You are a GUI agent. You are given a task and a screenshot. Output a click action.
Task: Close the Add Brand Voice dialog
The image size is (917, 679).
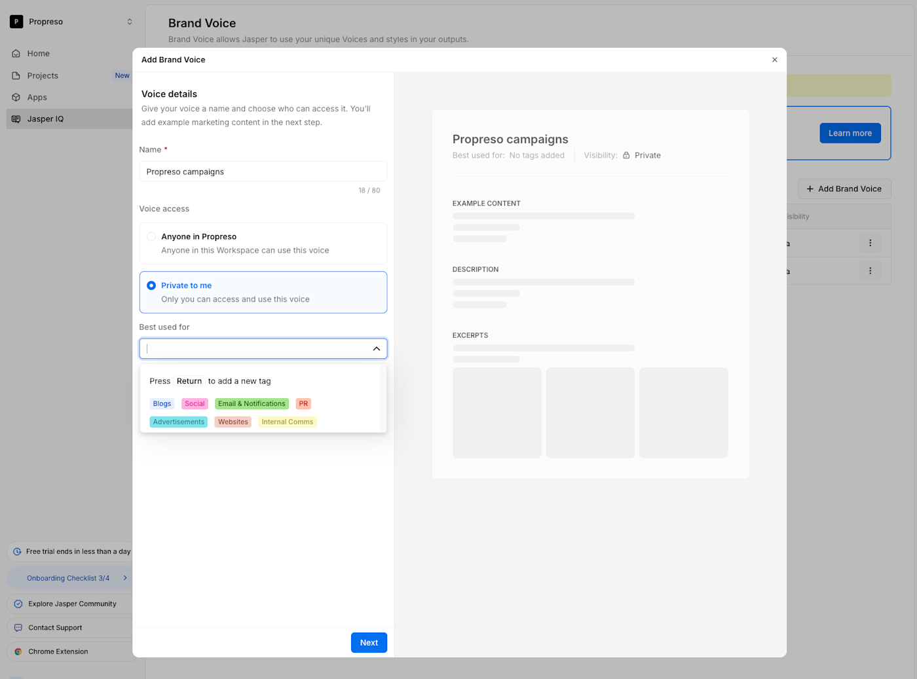(775, 60)
